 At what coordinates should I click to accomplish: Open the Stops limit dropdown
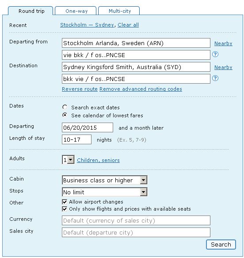(104, 192)
